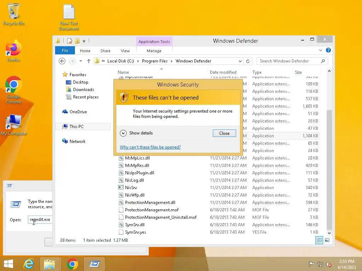This screenshot has height=271, width=362.
Task: Select the NisSrv application file
Action: point(131,188)
